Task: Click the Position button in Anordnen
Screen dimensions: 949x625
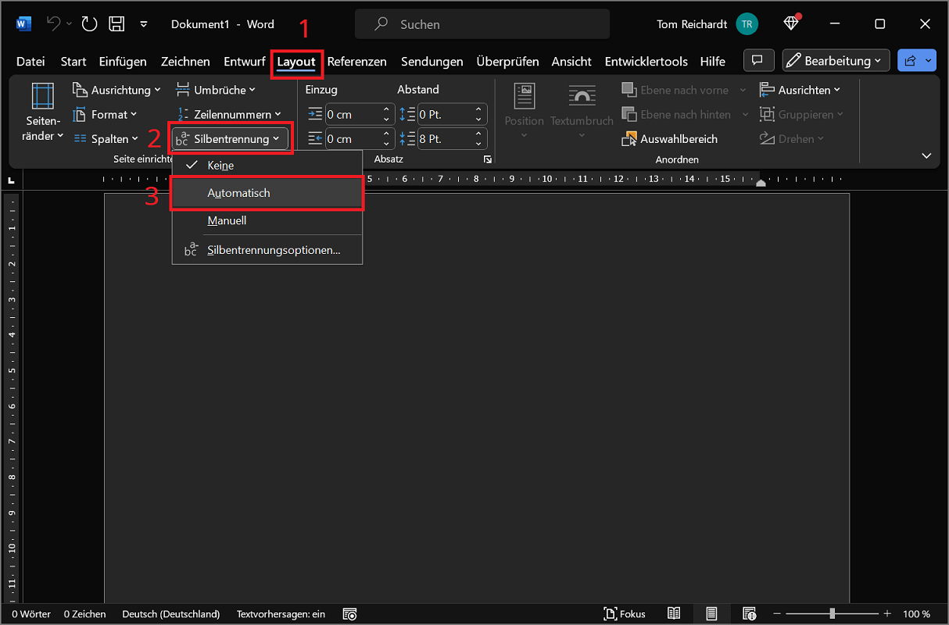Action: coord(524,110)
